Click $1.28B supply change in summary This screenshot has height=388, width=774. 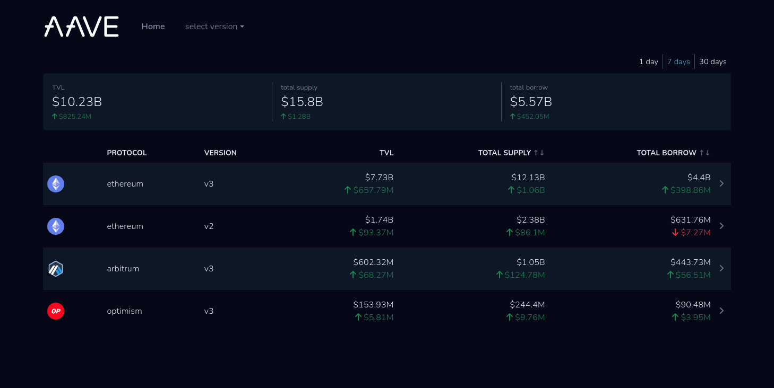pos(299,116)
